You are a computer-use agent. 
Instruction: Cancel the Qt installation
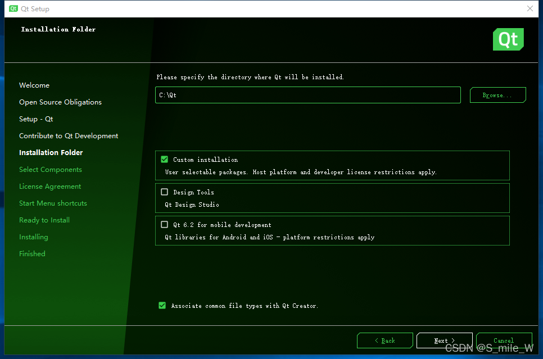[x=504, y=340]
